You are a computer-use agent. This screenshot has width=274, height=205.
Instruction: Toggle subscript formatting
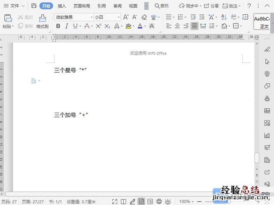[107, 26]
